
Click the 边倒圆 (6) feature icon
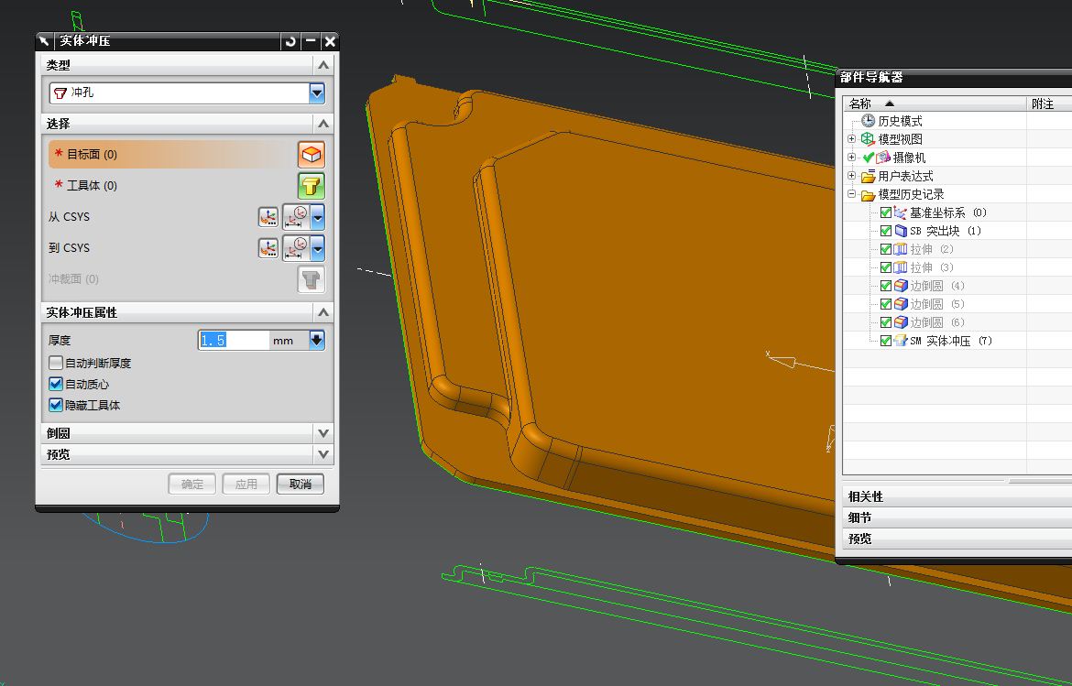(x=901, y=321)
